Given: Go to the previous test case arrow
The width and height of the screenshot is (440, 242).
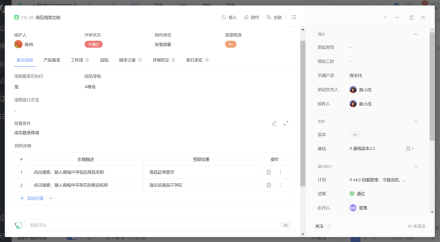Looking at the screenshot, I should pyautogui.click(x=385, y=17).
